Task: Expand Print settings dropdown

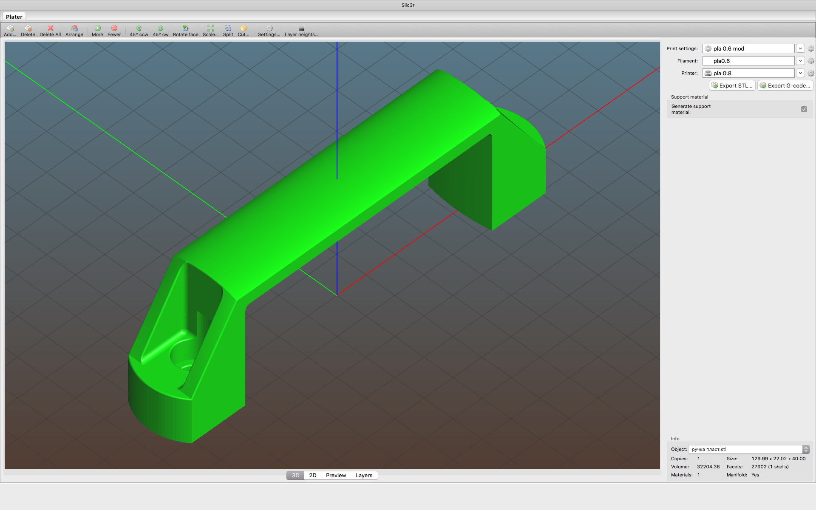Action: click(800, 48)
